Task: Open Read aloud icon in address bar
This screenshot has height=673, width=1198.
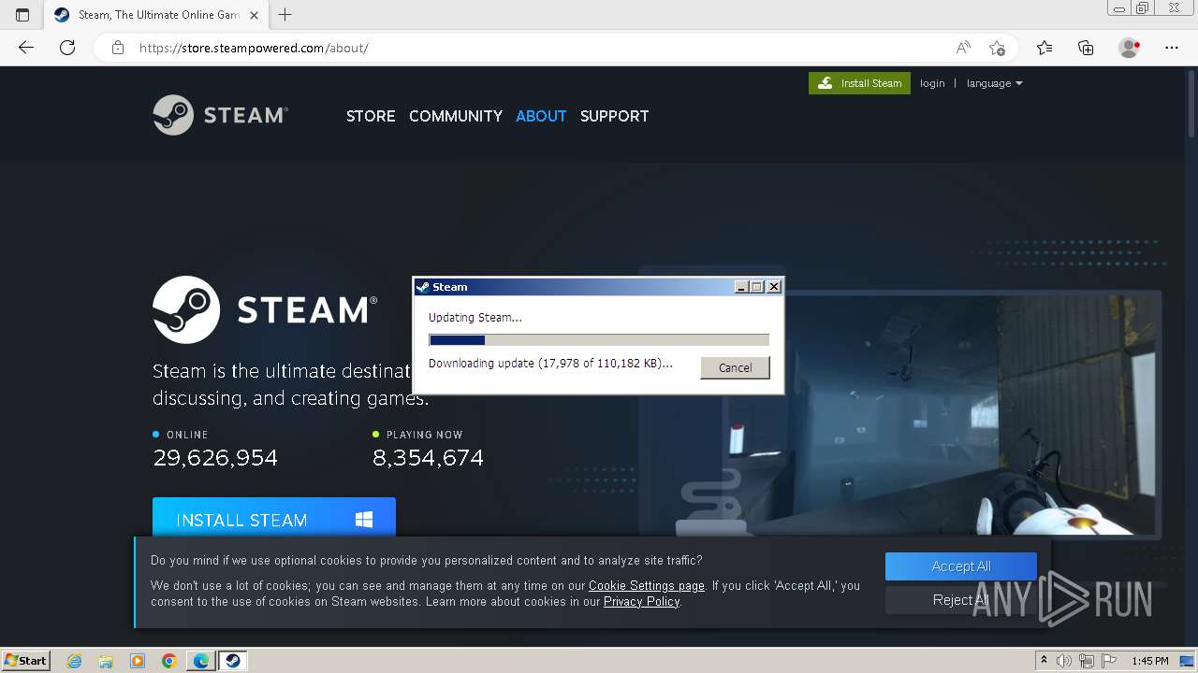Action: coord(963,48)
